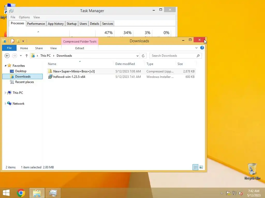Image resolution: width=265 pixels, height=198 pixels.
Task: Open the Options menu in Task Manager
Action: [x=24, y=17]
